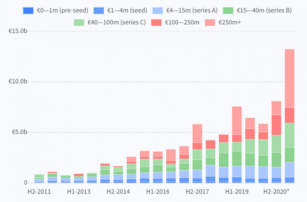Toggle the "€0—1m (pre-seed)" legend label
This screenshot has height=202, width=307.
62,10
